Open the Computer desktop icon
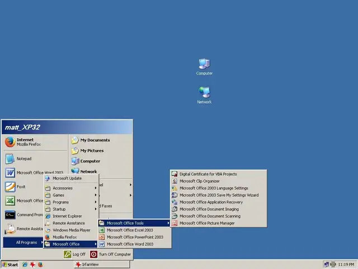 click(204, 67)
